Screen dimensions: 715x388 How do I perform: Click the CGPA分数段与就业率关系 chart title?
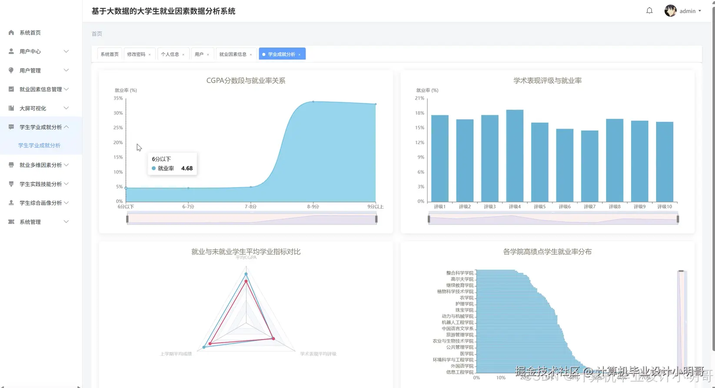tap(246, 81)
